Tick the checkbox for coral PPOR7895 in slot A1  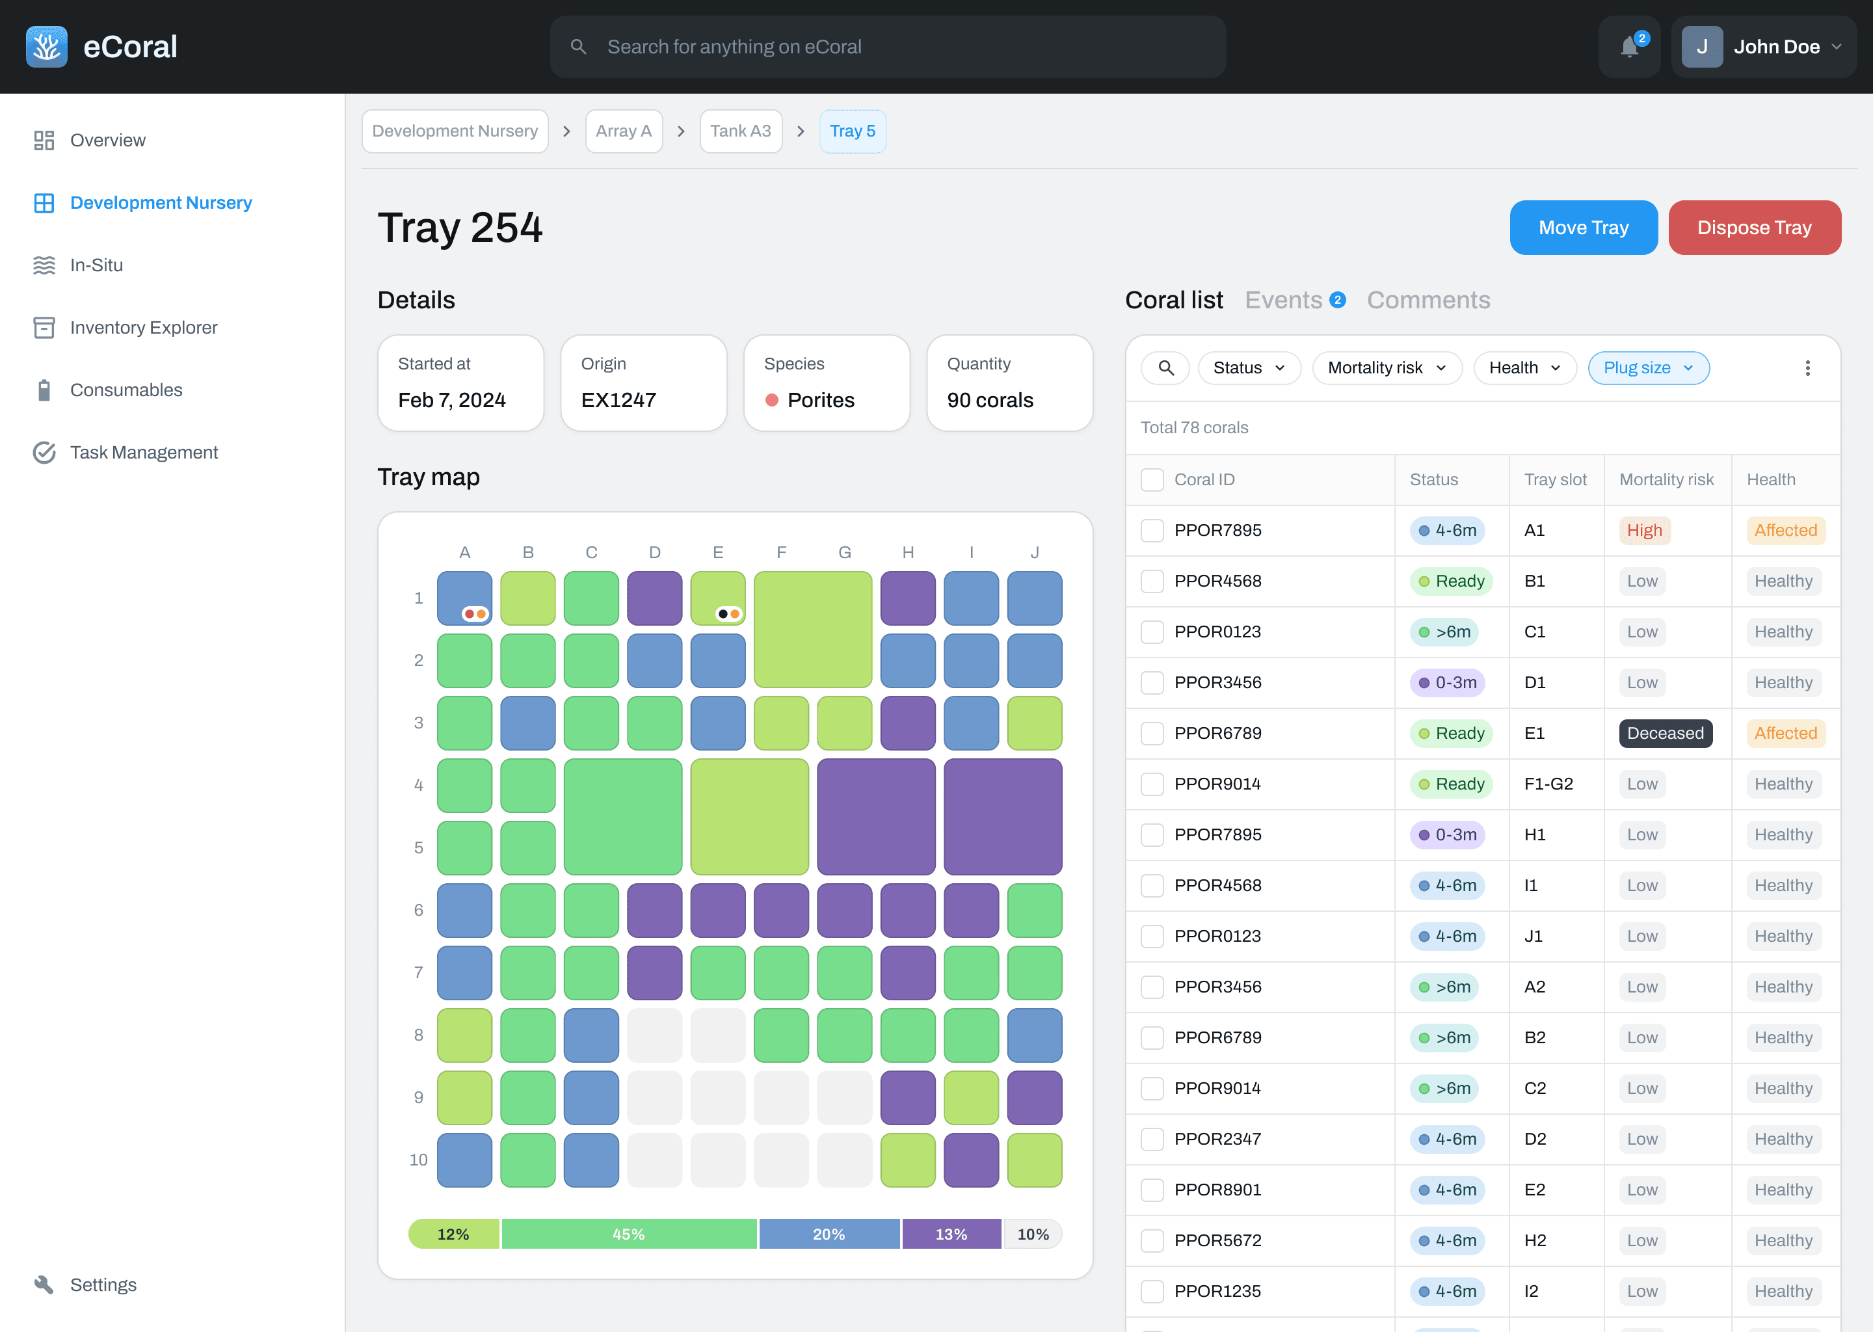pyautogui.click(x=1152, y=530)
